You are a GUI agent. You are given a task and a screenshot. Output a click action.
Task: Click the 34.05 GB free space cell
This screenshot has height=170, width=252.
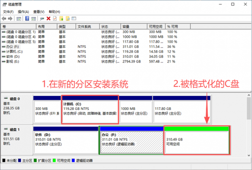click(156, 57)
